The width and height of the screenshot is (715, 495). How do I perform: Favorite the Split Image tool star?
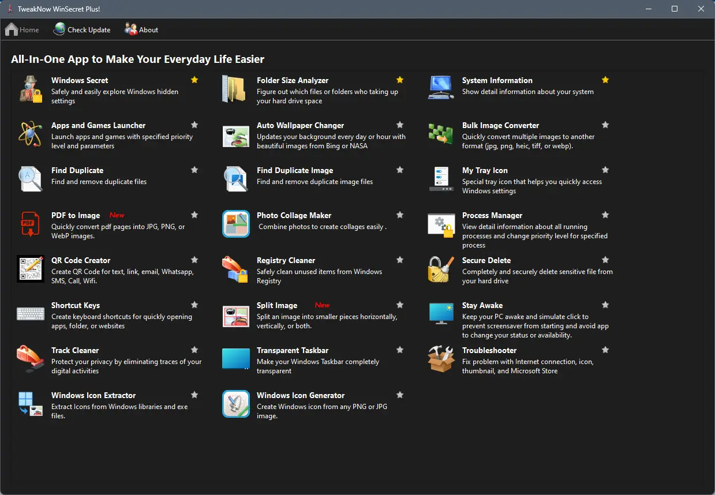tap(399, 305)
